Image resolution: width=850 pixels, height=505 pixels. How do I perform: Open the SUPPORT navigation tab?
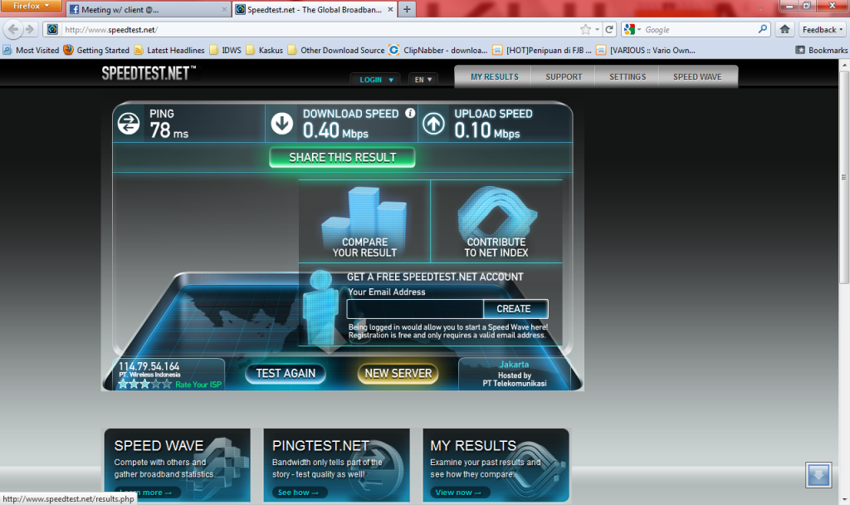tap(564, 77)
